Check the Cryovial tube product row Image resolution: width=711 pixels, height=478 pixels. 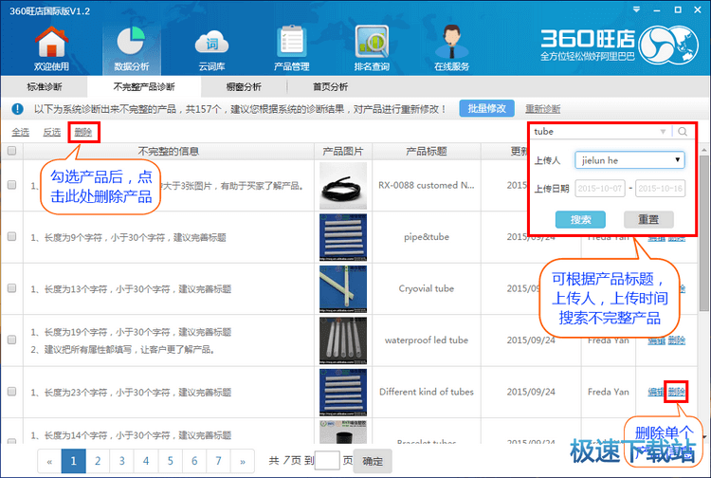click(x=11, y=288)
